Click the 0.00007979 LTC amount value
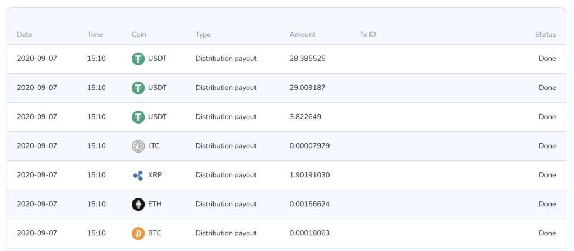This screenshot has width=574, height=251. pos(309,146)
